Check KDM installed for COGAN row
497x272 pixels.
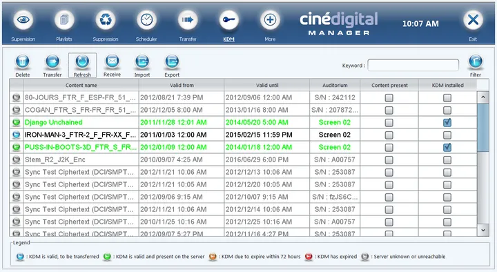[447, 110]
